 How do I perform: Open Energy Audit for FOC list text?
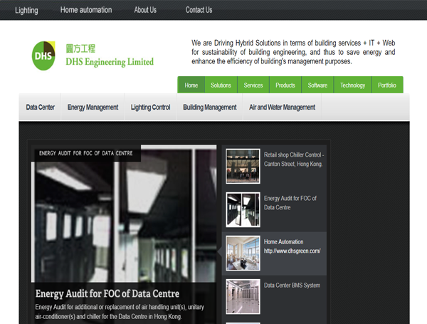pyautogui.click(x=290, y=203)
